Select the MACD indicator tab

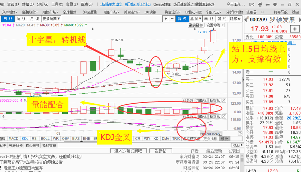[x=13, y=138]
